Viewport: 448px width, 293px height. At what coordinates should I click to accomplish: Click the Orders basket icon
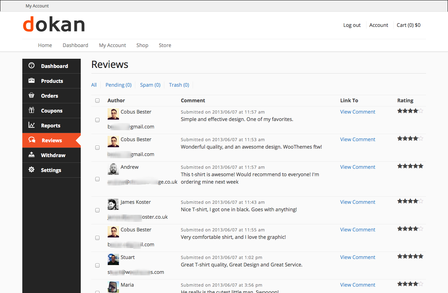[x=32, y=96]
